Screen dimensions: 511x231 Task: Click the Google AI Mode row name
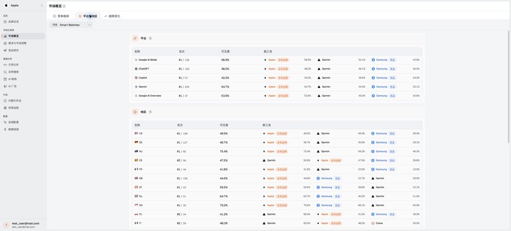pos(148,60)
